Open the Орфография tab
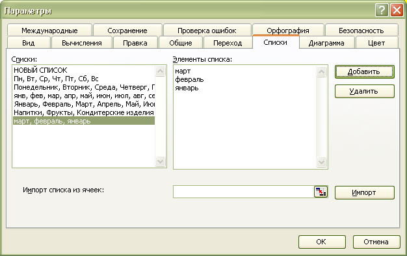This screenshot has height=256, width=407. click(x=288, y=31)
